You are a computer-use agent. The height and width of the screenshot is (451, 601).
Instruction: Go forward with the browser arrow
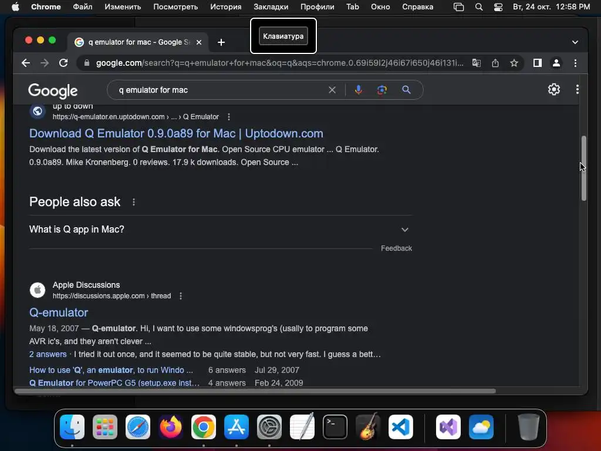45,63
